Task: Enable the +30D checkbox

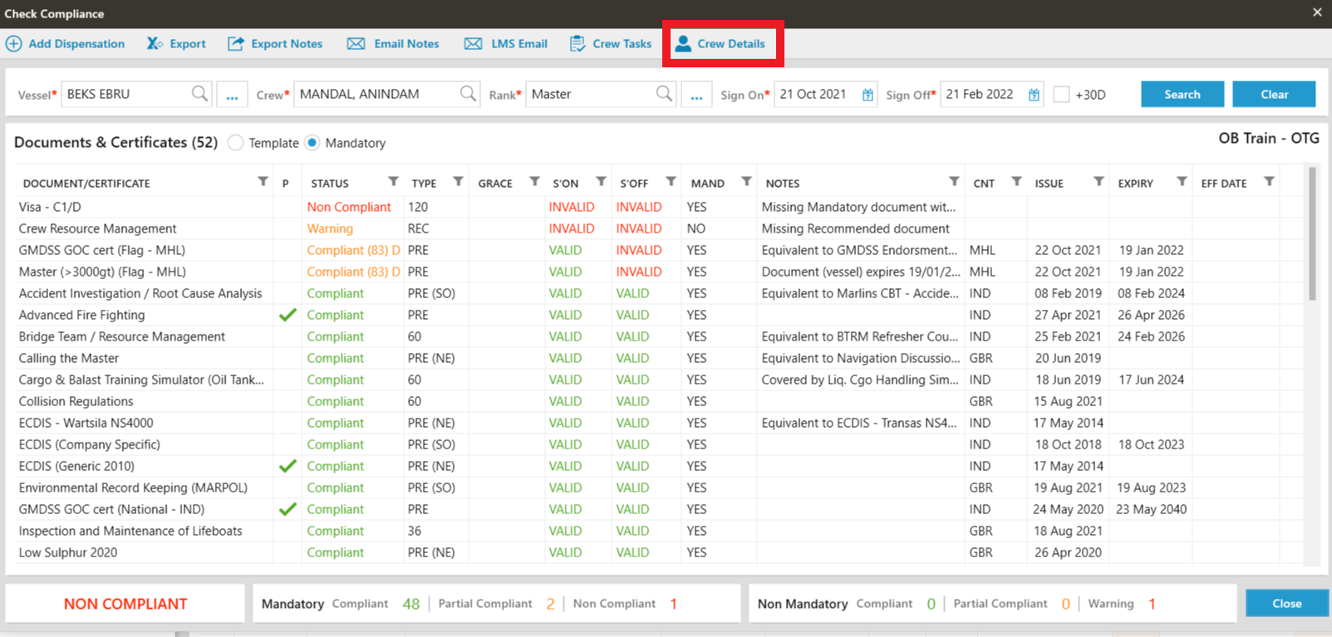Action: (1061, 95)
